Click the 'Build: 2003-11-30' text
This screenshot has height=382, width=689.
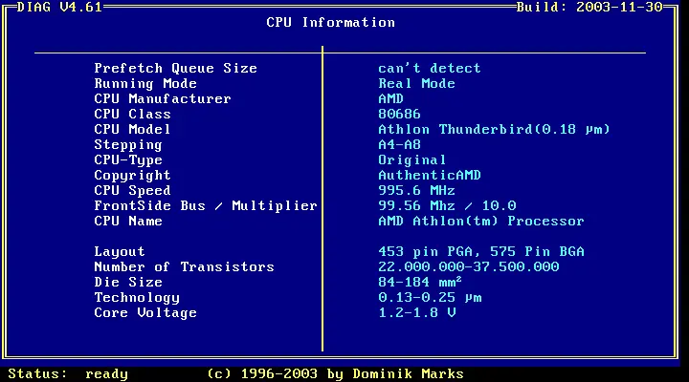pyautogui.click(x=589, y=7)
